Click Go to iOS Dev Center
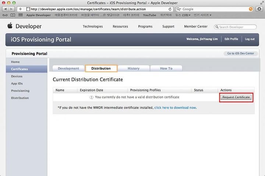265x176 pixels. (x=240, y=54)
